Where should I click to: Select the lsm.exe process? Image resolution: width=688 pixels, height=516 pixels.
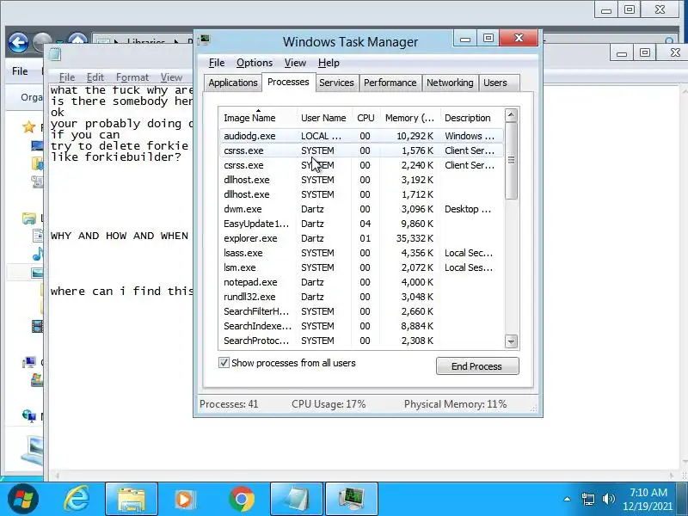(361, 267)
